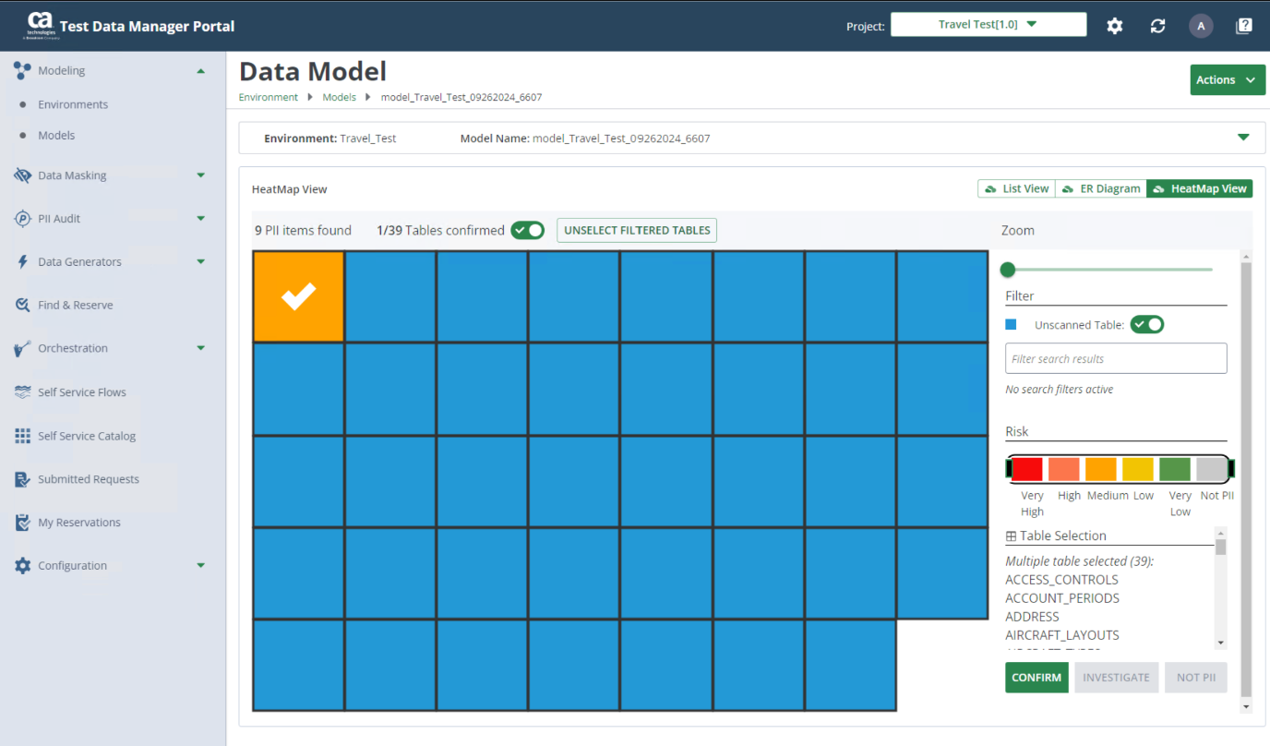
Task: Switch to the List View tab
Action: click(1016, 188)
